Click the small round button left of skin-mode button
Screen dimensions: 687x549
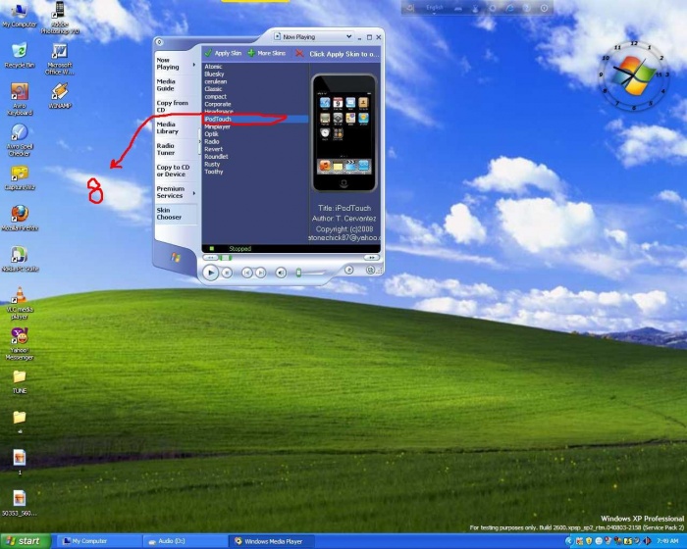349,271
